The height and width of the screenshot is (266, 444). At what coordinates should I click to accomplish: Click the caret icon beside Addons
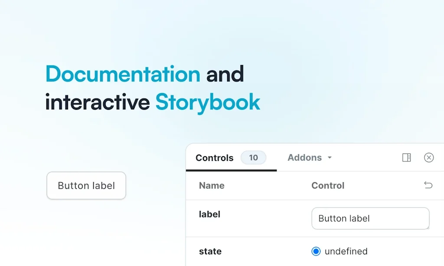330,158
